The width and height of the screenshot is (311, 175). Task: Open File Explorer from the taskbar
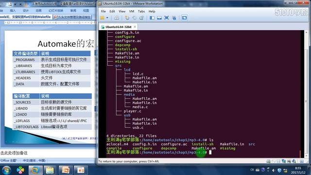(x=50, y=170)
